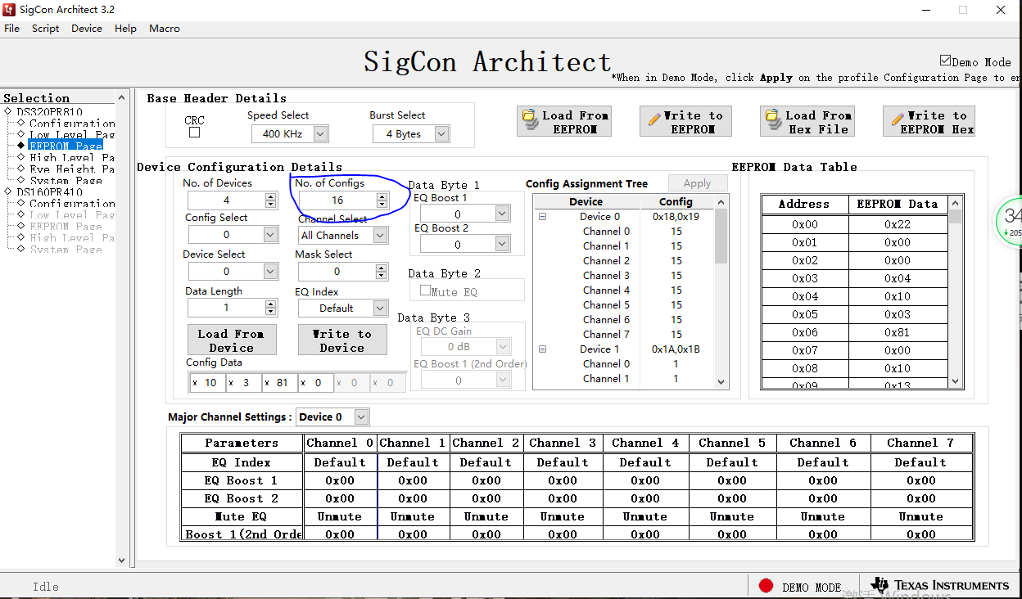1022x599 pixels.
Task: Click the pencil icon on Write to EEPROM
Action: click(654, 120)
